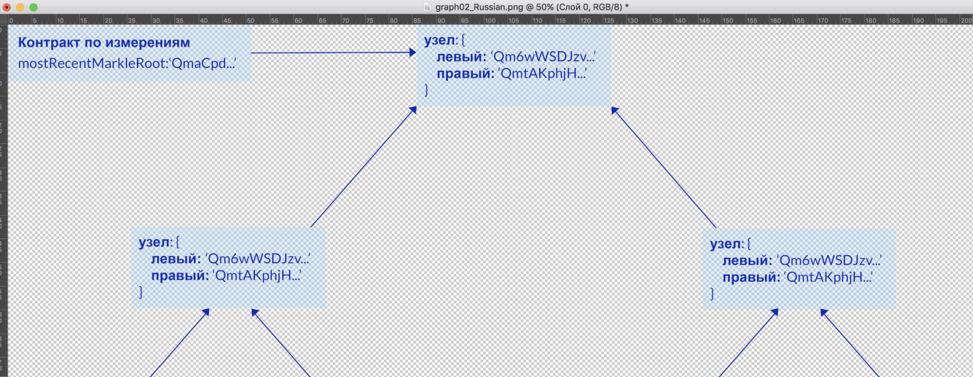
Task: Click 'правый: QmtAKphjH...' in lower left node
Action: (x=226, y=276)
